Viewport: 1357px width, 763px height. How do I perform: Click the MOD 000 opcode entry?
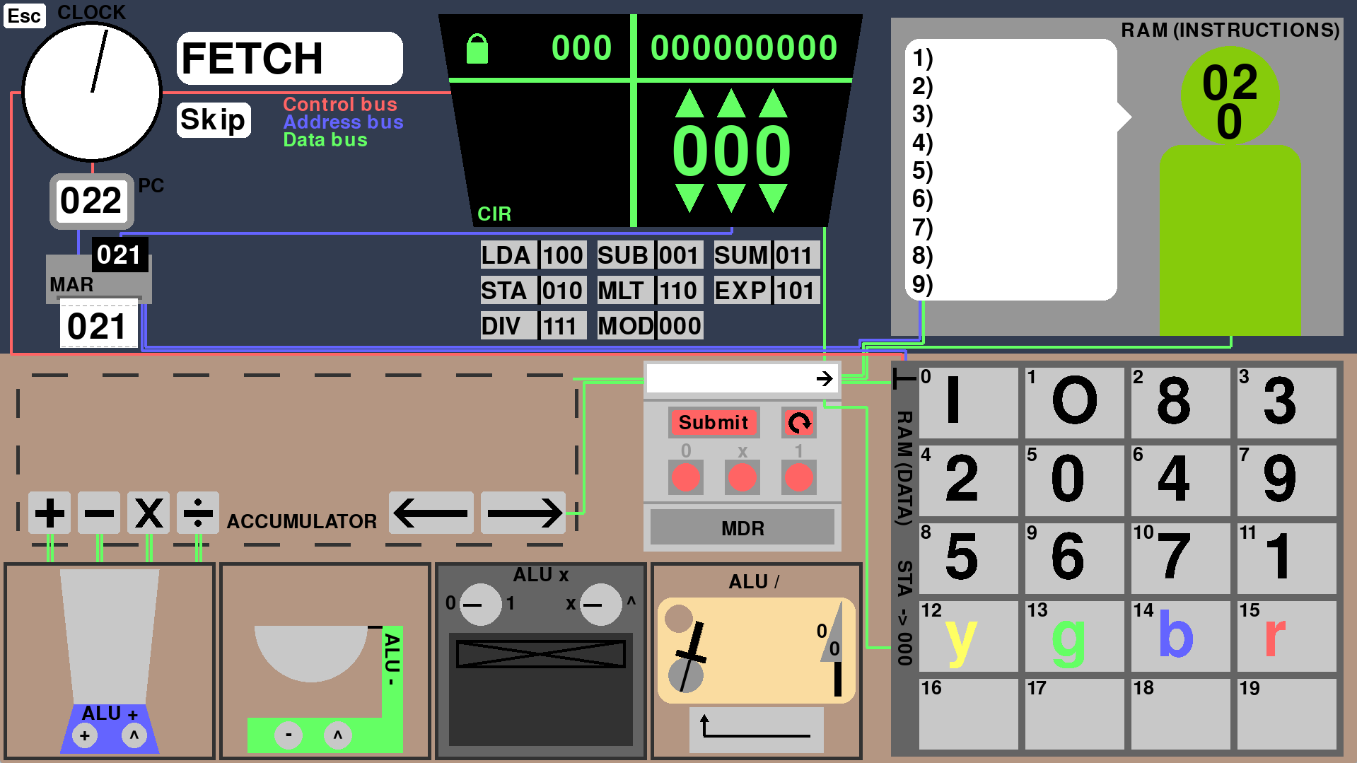click(650, 326)
